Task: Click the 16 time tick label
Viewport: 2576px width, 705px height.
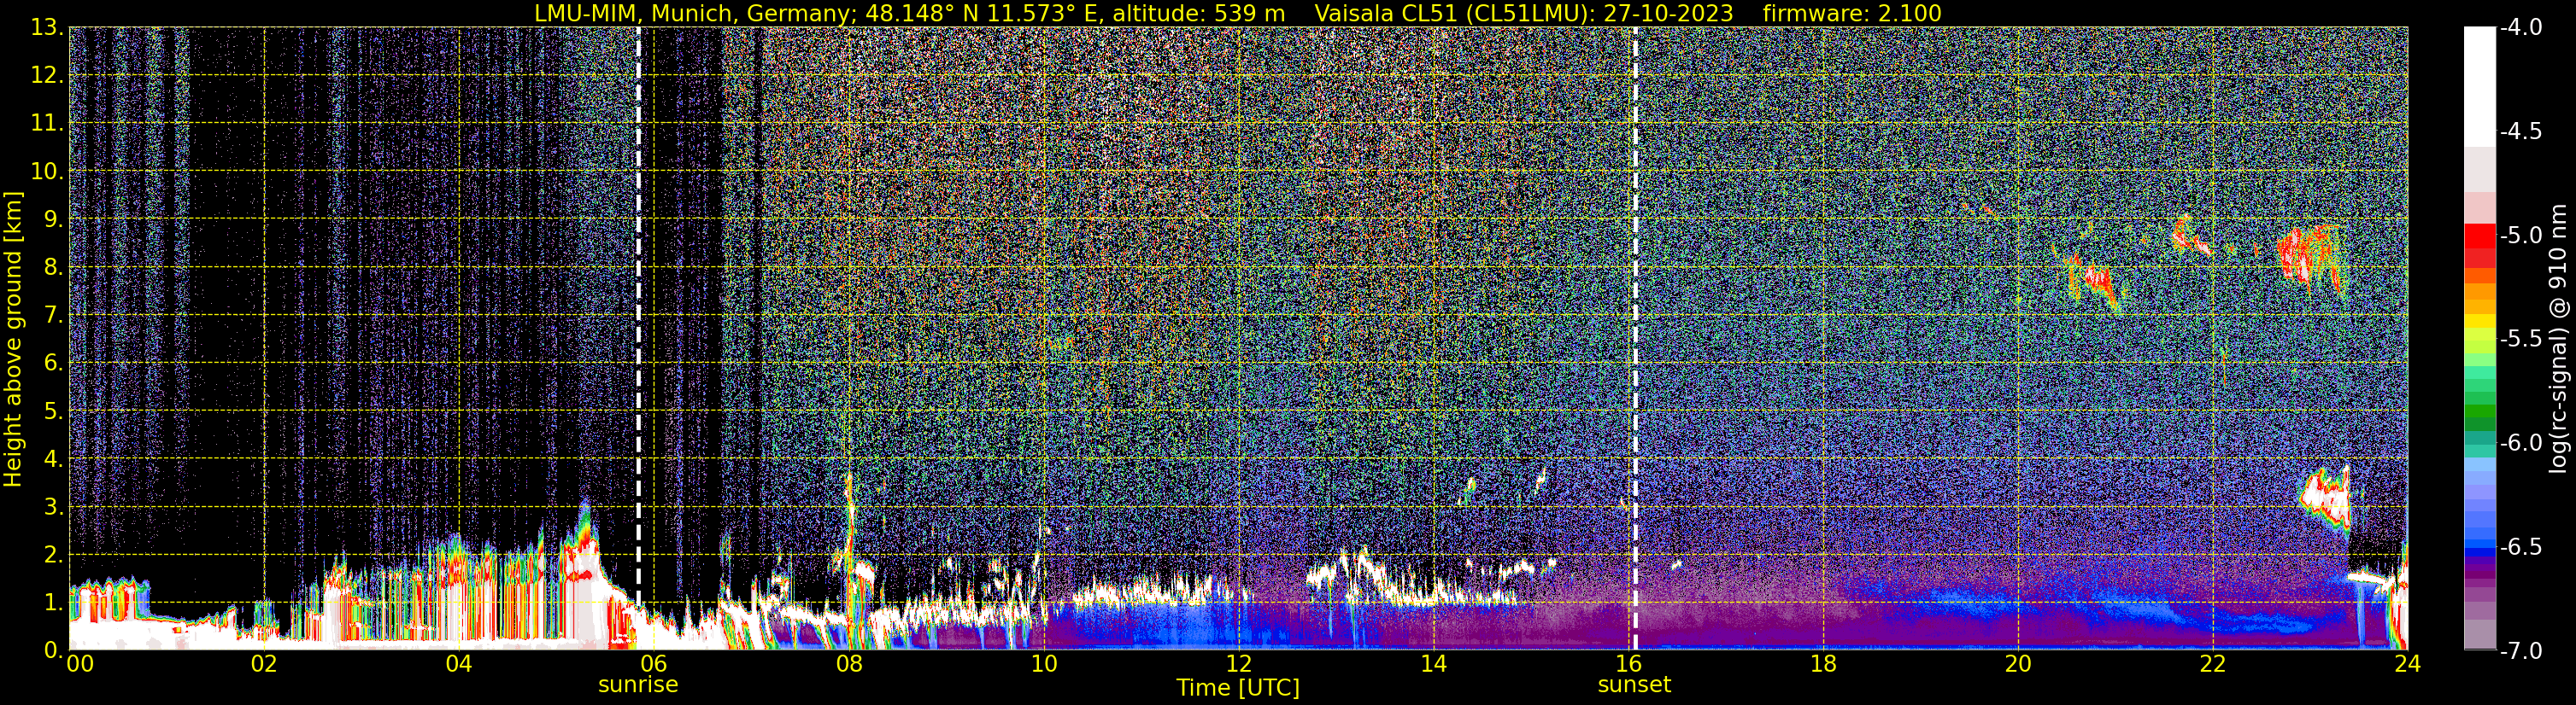Action: point(1628,664)
